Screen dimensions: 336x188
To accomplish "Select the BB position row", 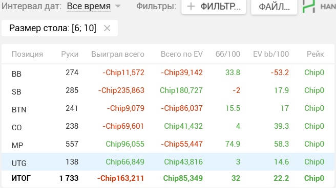I will click(x=168, y=73).
